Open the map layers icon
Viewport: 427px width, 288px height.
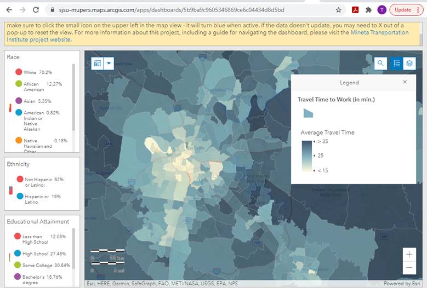(409, 64)
